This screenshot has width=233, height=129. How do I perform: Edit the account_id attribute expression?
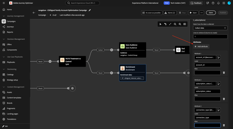pyautogui.click(x=218, y=57)
